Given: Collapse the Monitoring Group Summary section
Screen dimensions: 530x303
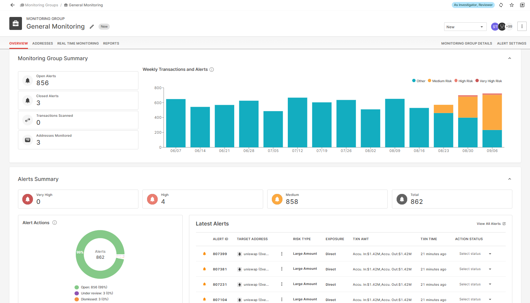Looking at the screenshot, I should (x=510, y=59).
